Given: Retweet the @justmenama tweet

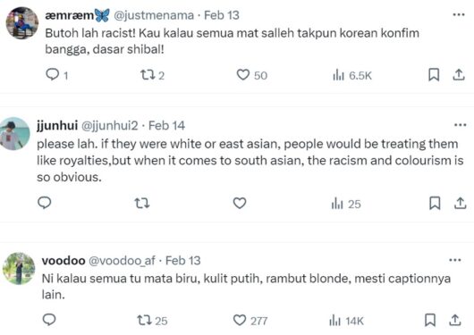Looking at the screenshot, I should [148, 75].
